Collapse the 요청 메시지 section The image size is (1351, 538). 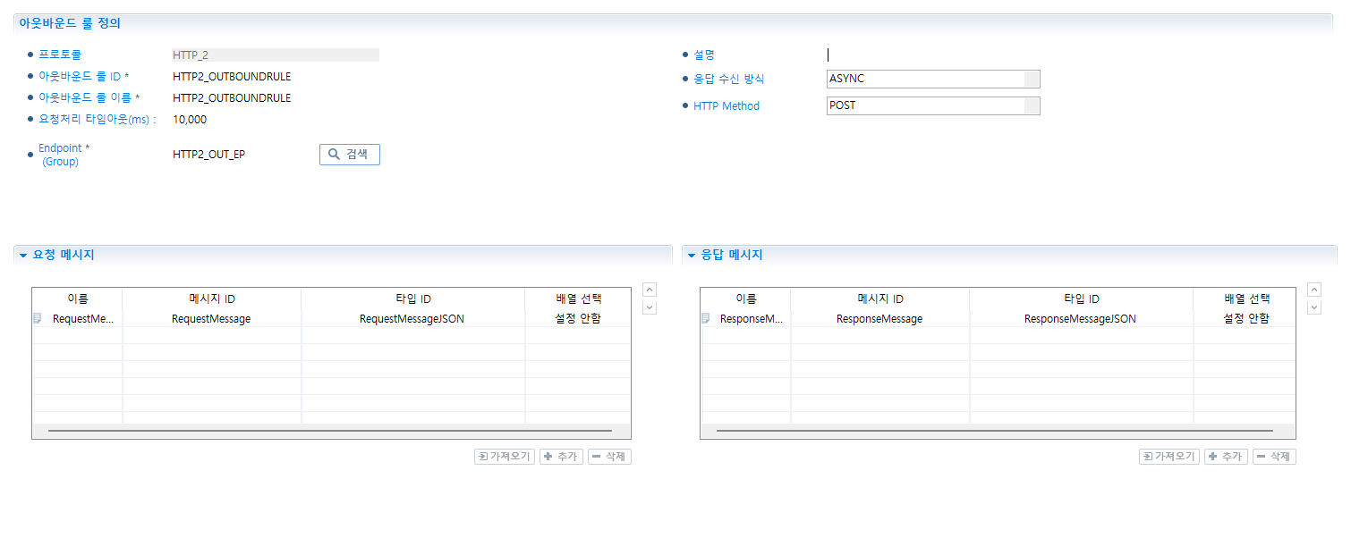23,256
